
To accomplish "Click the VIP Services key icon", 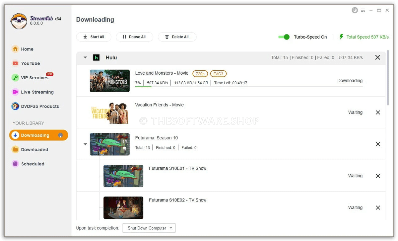I will click(15, 78).
